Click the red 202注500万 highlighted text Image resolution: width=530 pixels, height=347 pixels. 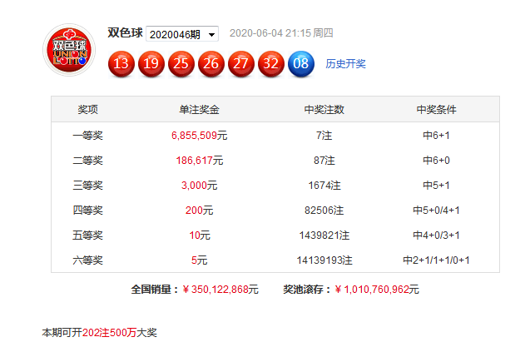coord(109,333)
